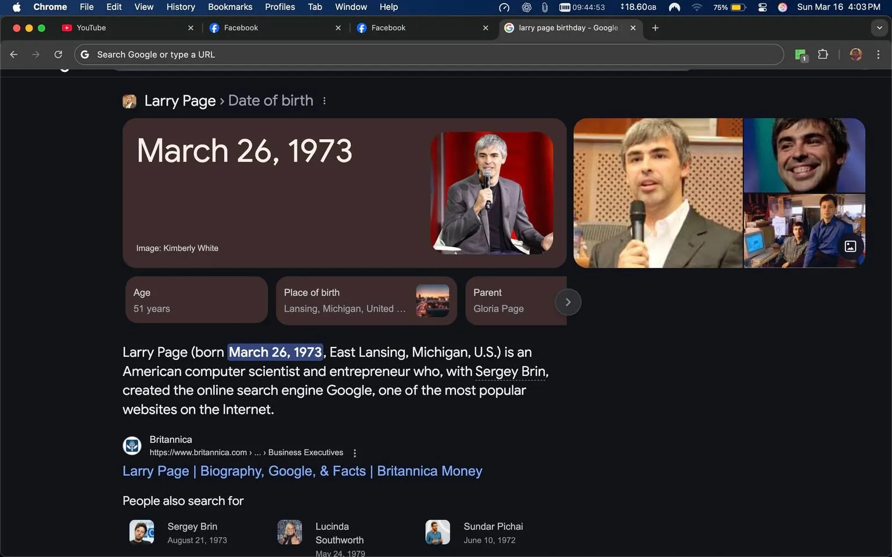This screenshot has height=557, width=892.
Task: Click the Britannica site logo
Action: click(x=132, y=446)
